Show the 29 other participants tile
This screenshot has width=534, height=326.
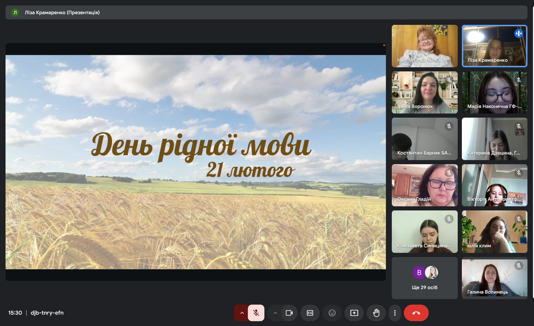[x=425, y=278]
